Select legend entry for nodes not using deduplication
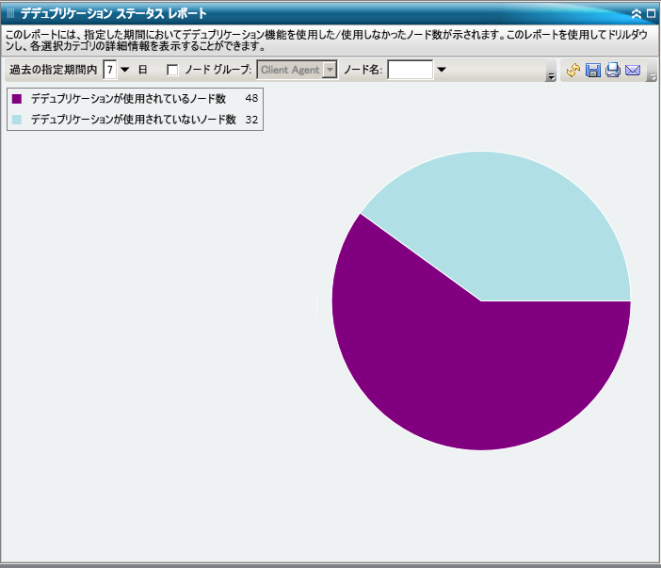Screen dimensions: 661x568 tap(133, 120)
